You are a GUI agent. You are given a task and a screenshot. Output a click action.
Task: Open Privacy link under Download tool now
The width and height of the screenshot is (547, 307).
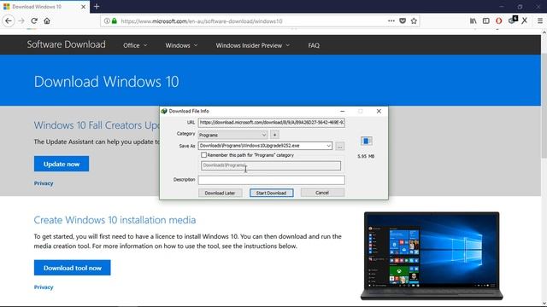[44, 287]
